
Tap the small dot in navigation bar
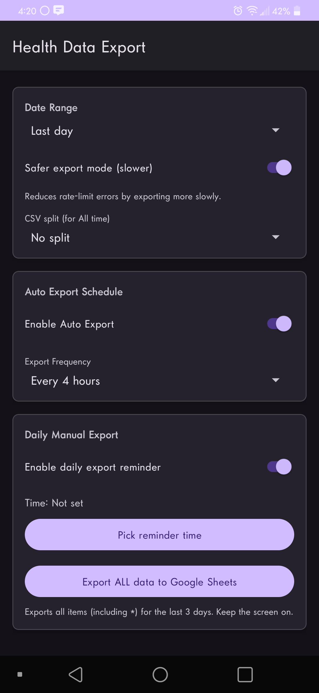(x=20, y=674)
